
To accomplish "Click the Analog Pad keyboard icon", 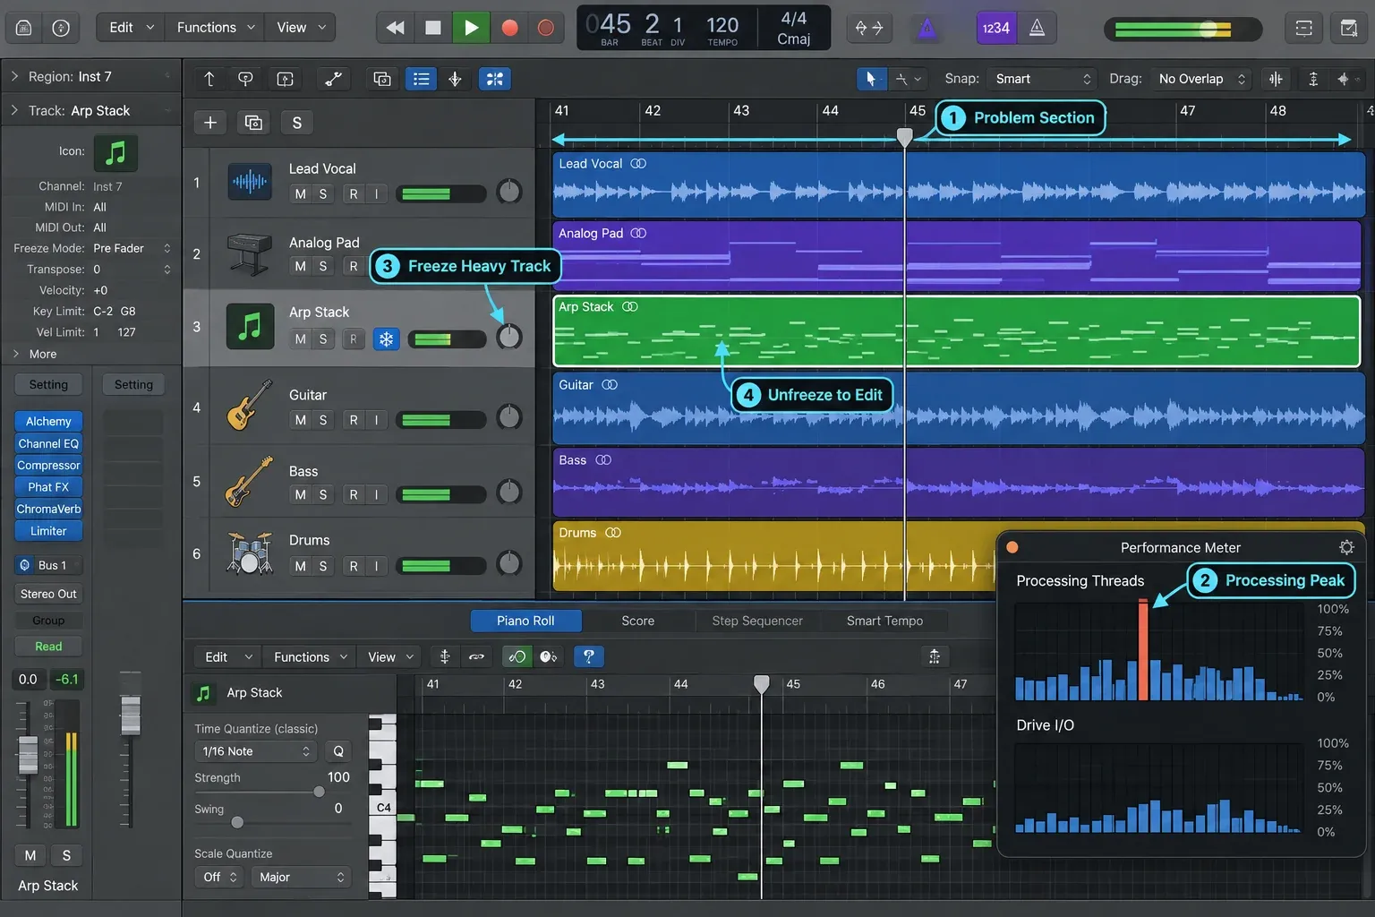I will (x=250, y=254).
